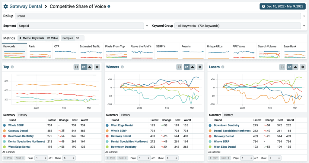Screen dimensions: 309x163
Task: Open Top panel settings gear
Action: pyautogui.click(x=97, y=67)
